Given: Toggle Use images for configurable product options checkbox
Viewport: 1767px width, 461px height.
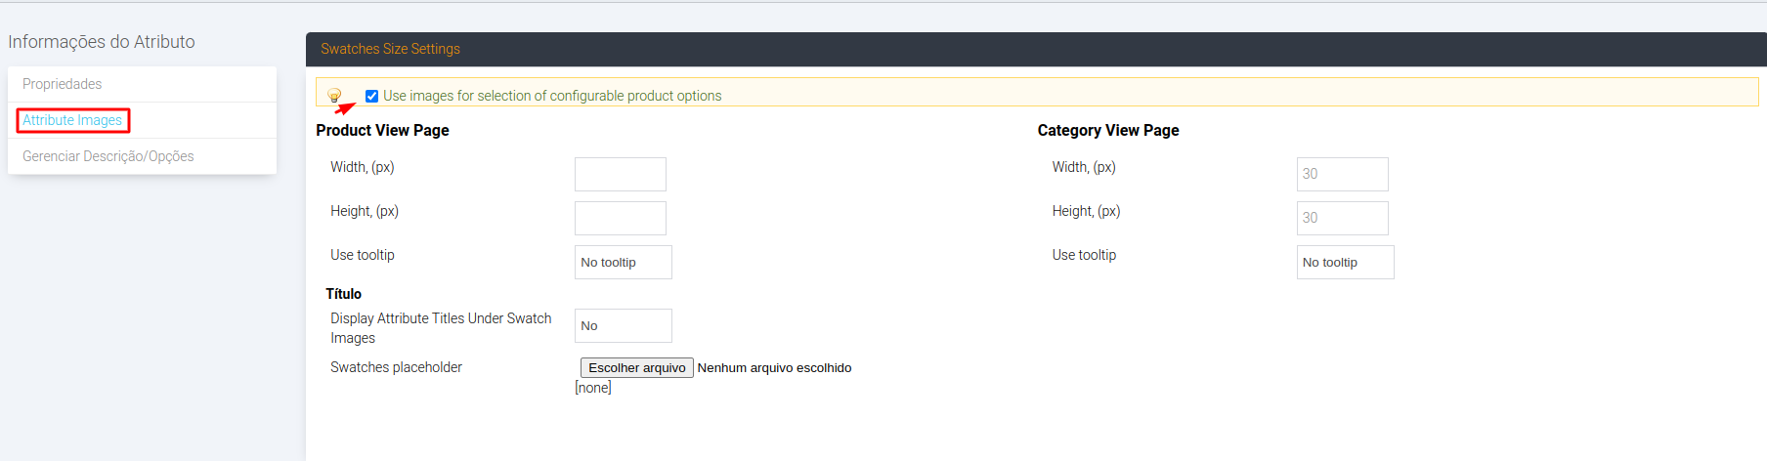Looking at the screenshot, I should [371, 96].
